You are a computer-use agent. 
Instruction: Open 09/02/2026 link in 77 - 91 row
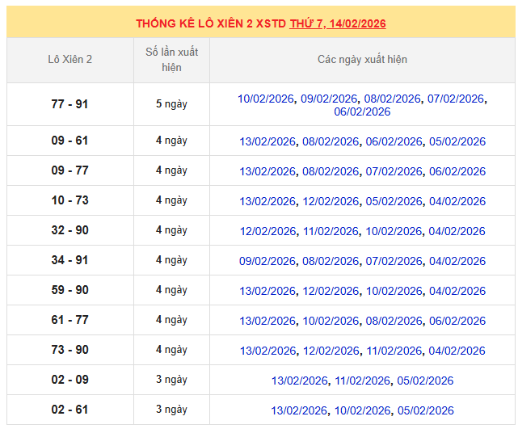[x=329, y=99]
